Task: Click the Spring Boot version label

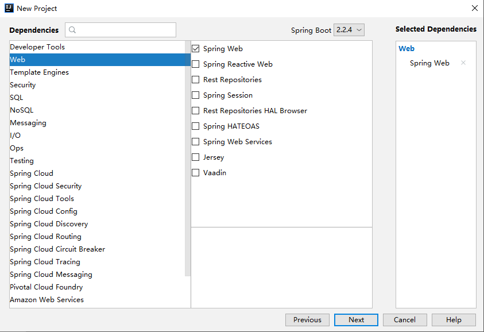Action: [311, 30]
